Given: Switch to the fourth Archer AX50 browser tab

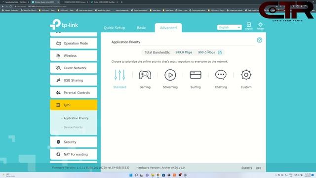Looking at the screenshot, I should (105, 2).
